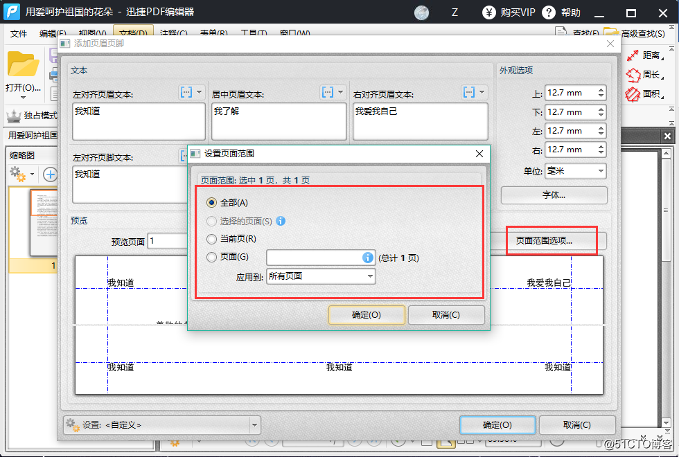The width and height of the screenshot is (679, 457).
Task: Close the 设置页面范围 dialog
Action: [x=479, y=154]
